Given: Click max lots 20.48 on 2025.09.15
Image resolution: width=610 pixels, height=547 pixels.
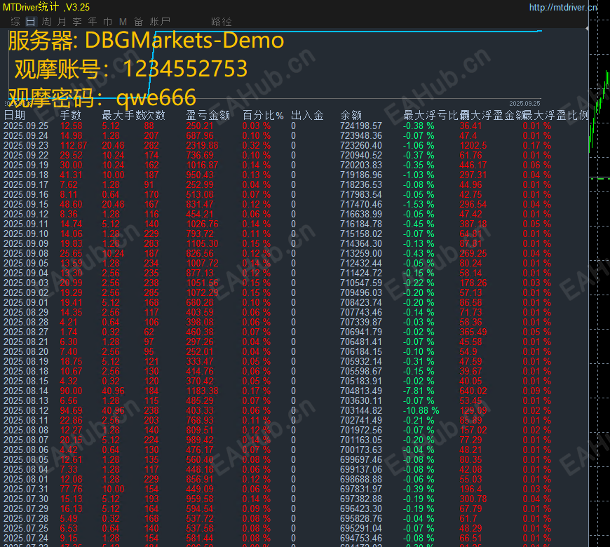Looking at the screenshot, I should 113,205.
